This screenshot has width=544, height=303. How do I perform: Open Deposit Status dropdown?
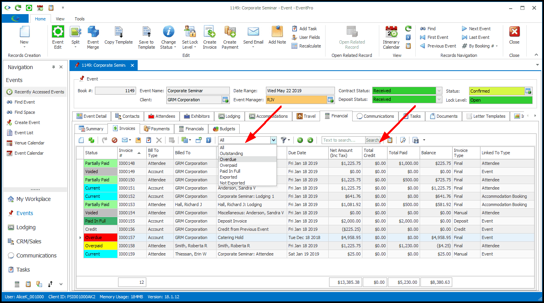point(439,99)
